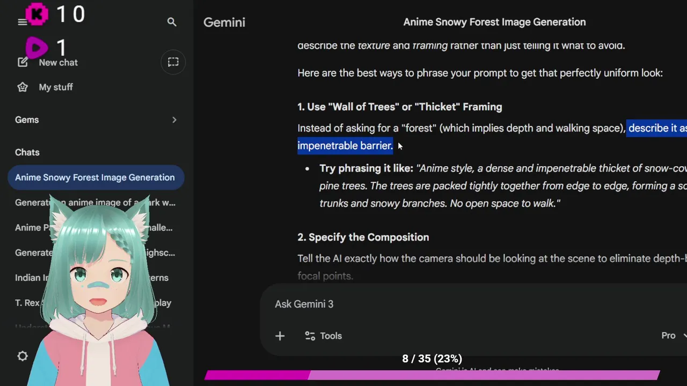
Task: Click the Ask Gemini 3 input field
Action: pyautogui.click(x=429, y=304)
